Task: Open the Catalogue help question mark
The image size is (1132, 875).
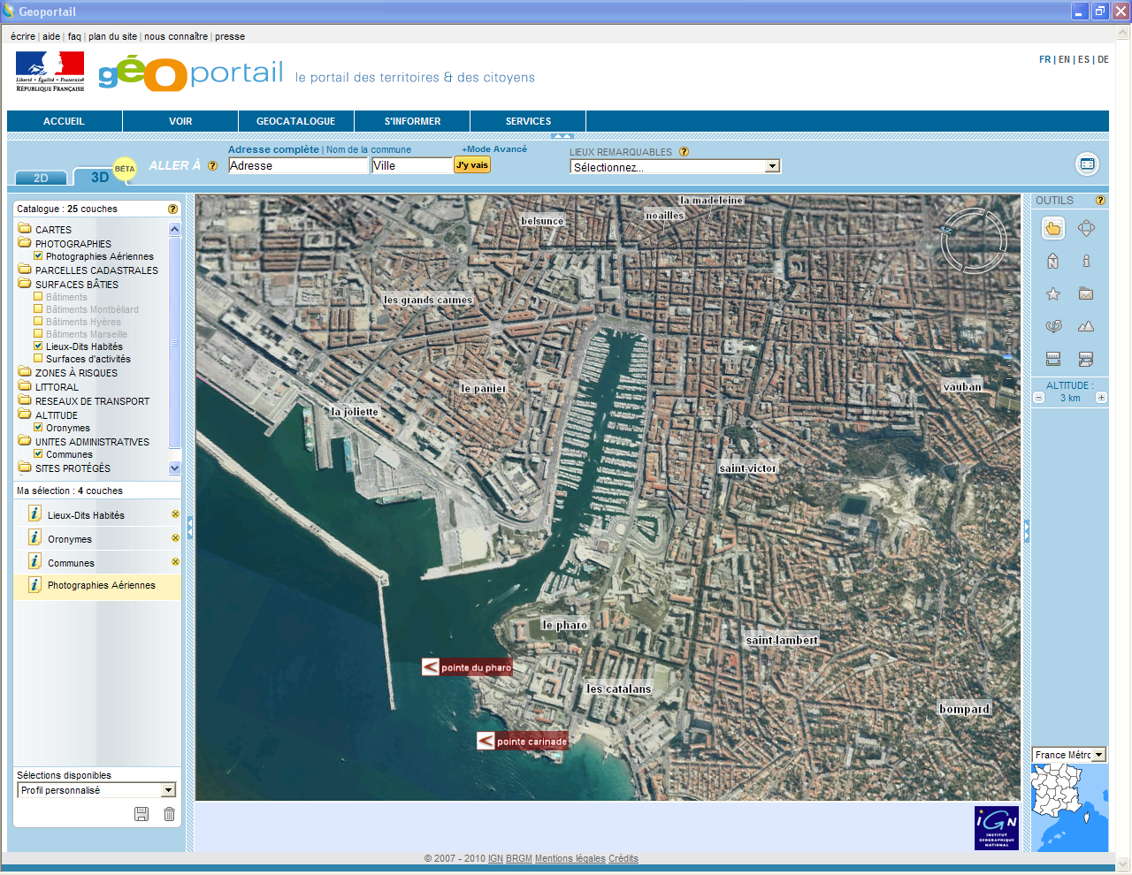Action: click(x=172, y=209)
